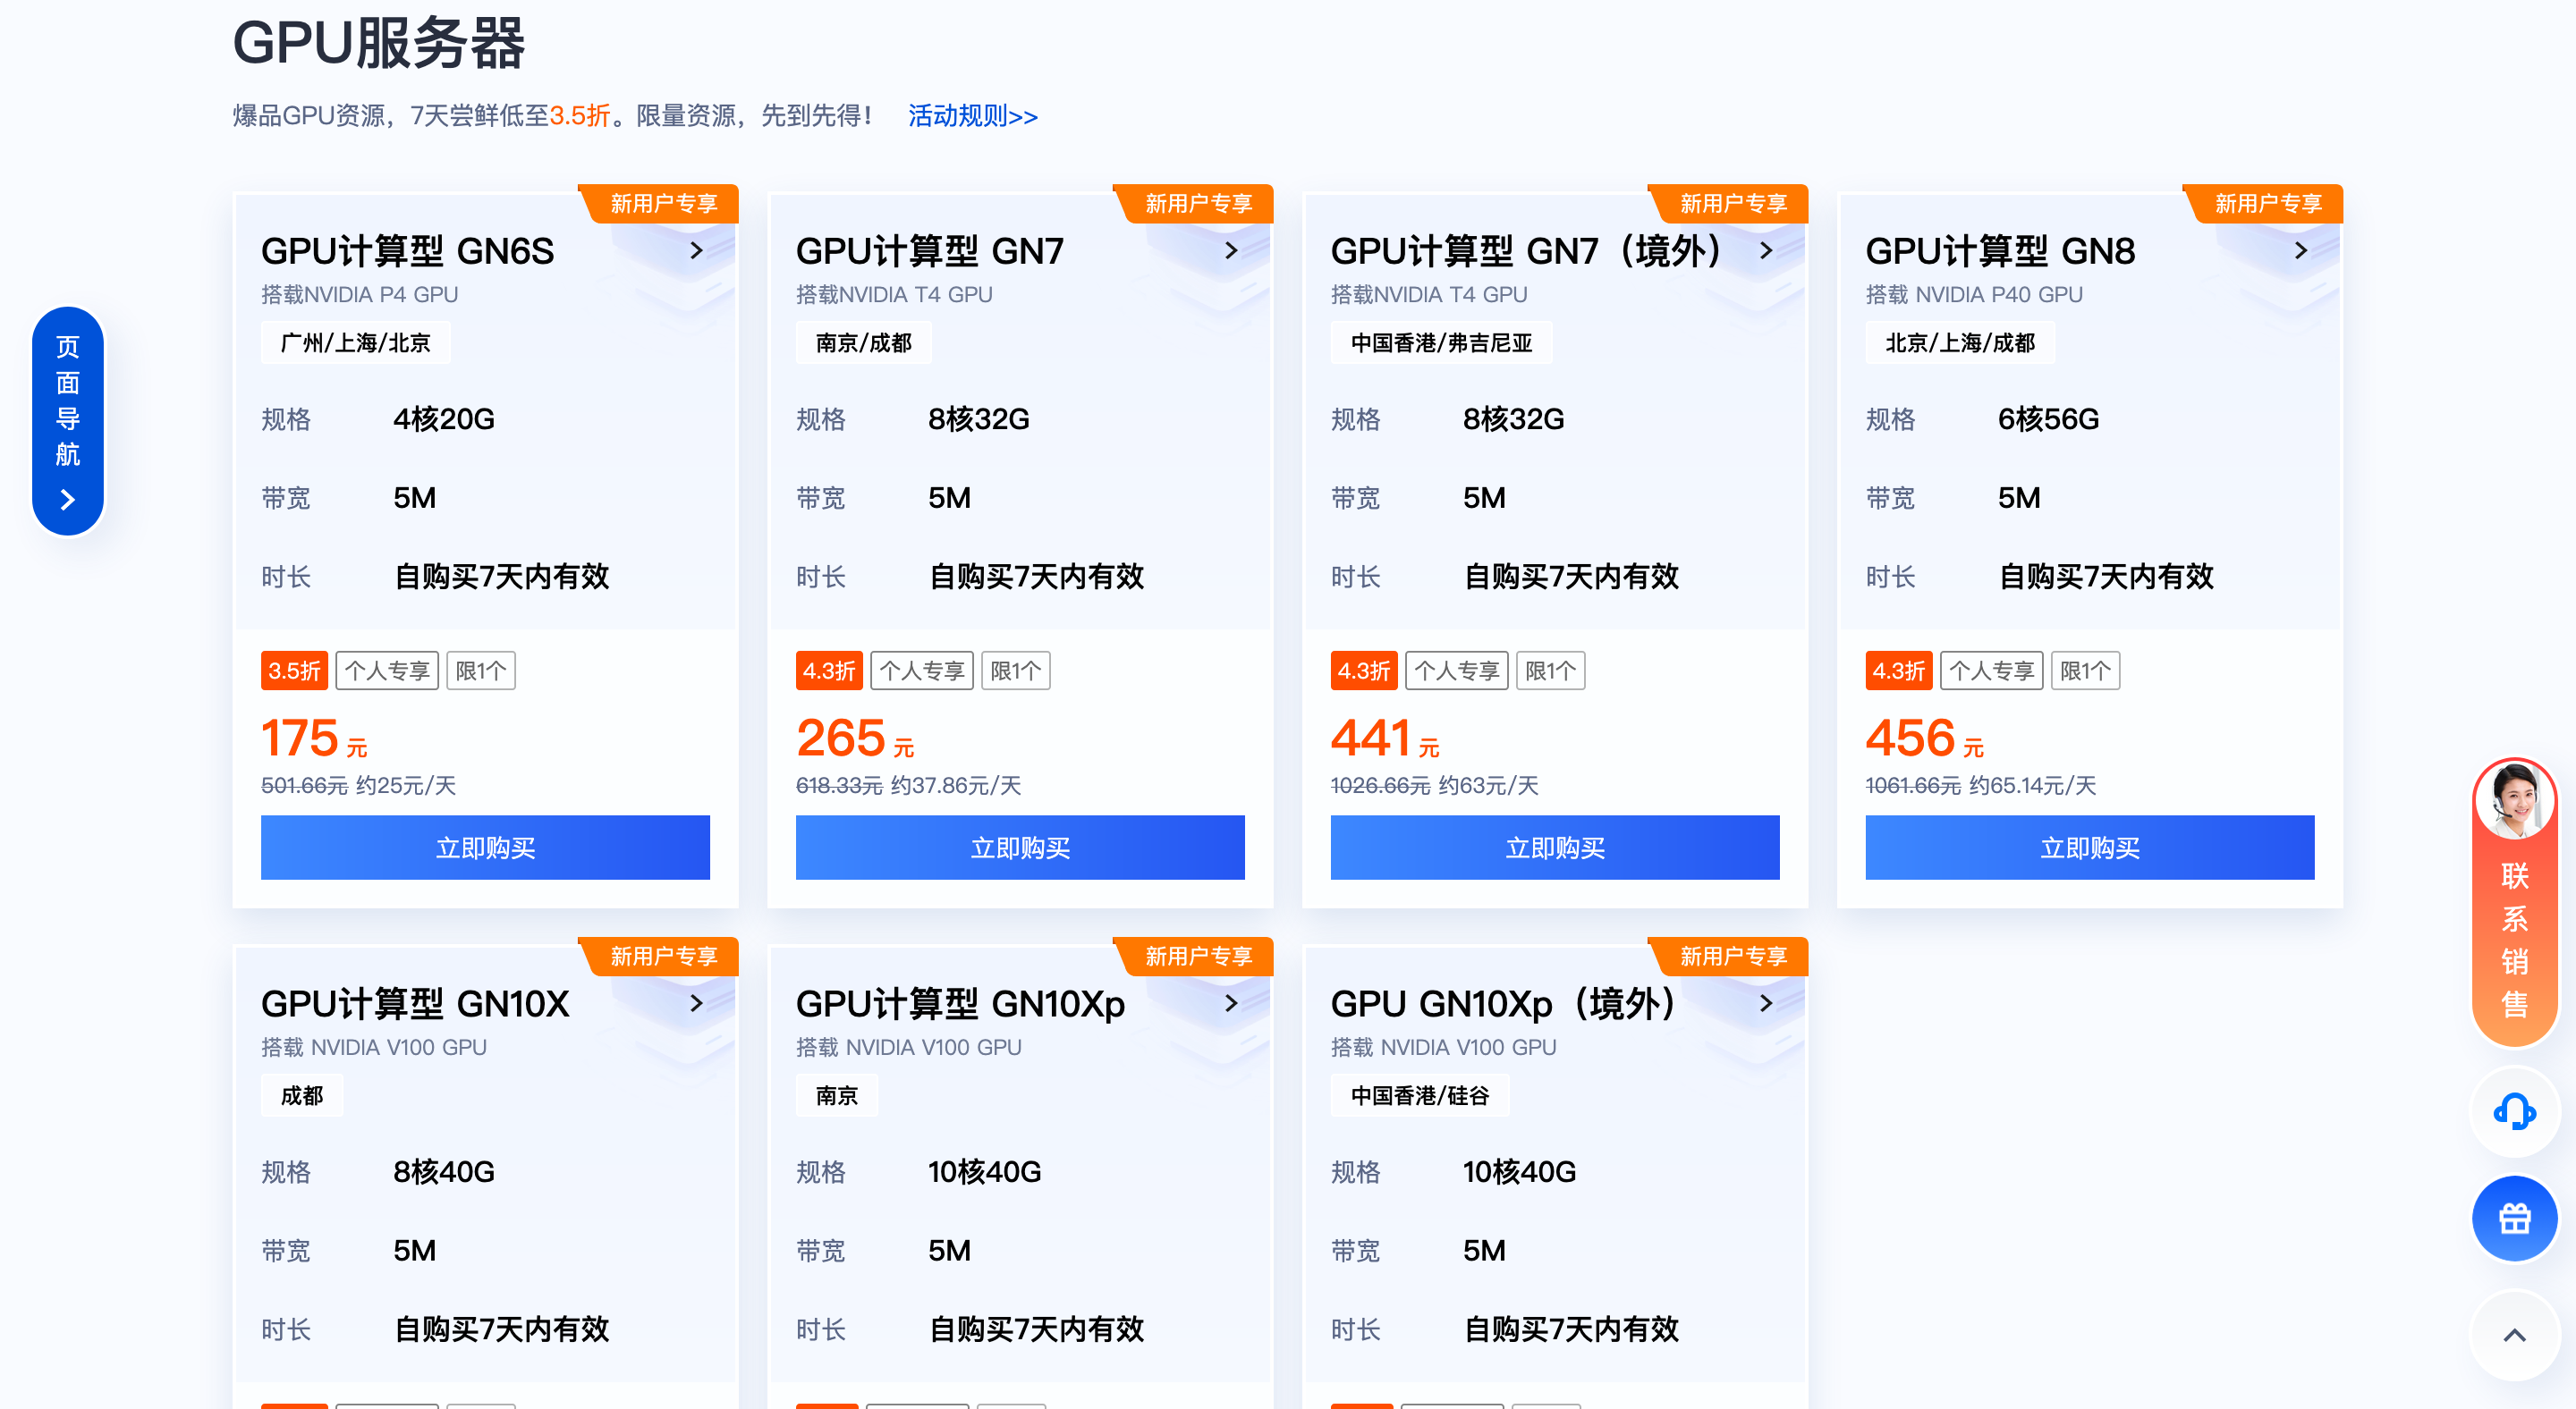Open the gift box promotions icon
Image resolution: width=2576 pixels, height=1409 pixels.
(x=2513, y=1219)
